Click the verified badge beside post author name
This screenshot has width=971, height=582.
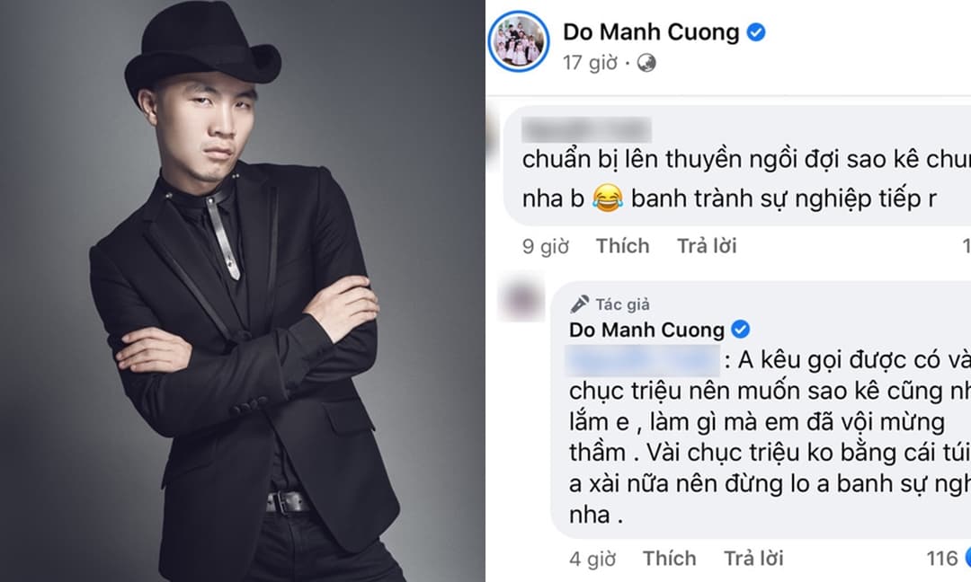tap(756, 32)
